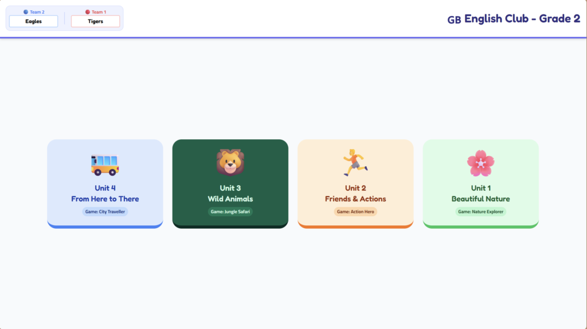The image size is (587, 329).
Task: Click the GB flag text in header
Action: tap(454, 19)
